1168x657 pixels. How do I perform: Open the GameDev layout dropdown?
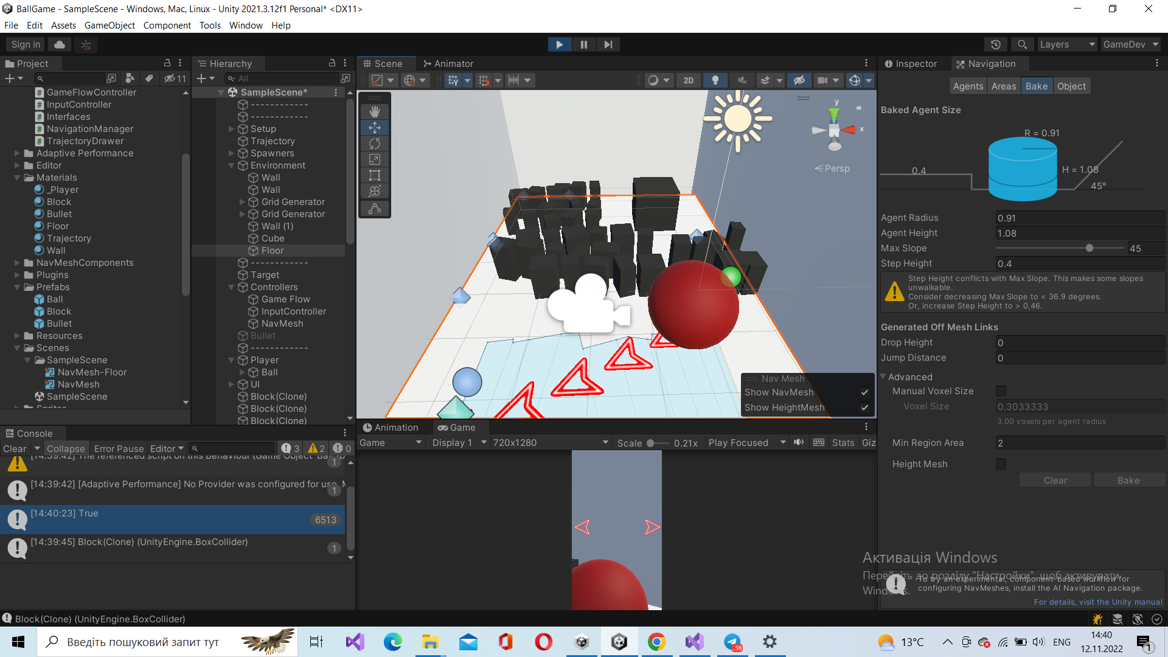(1131, 44)
